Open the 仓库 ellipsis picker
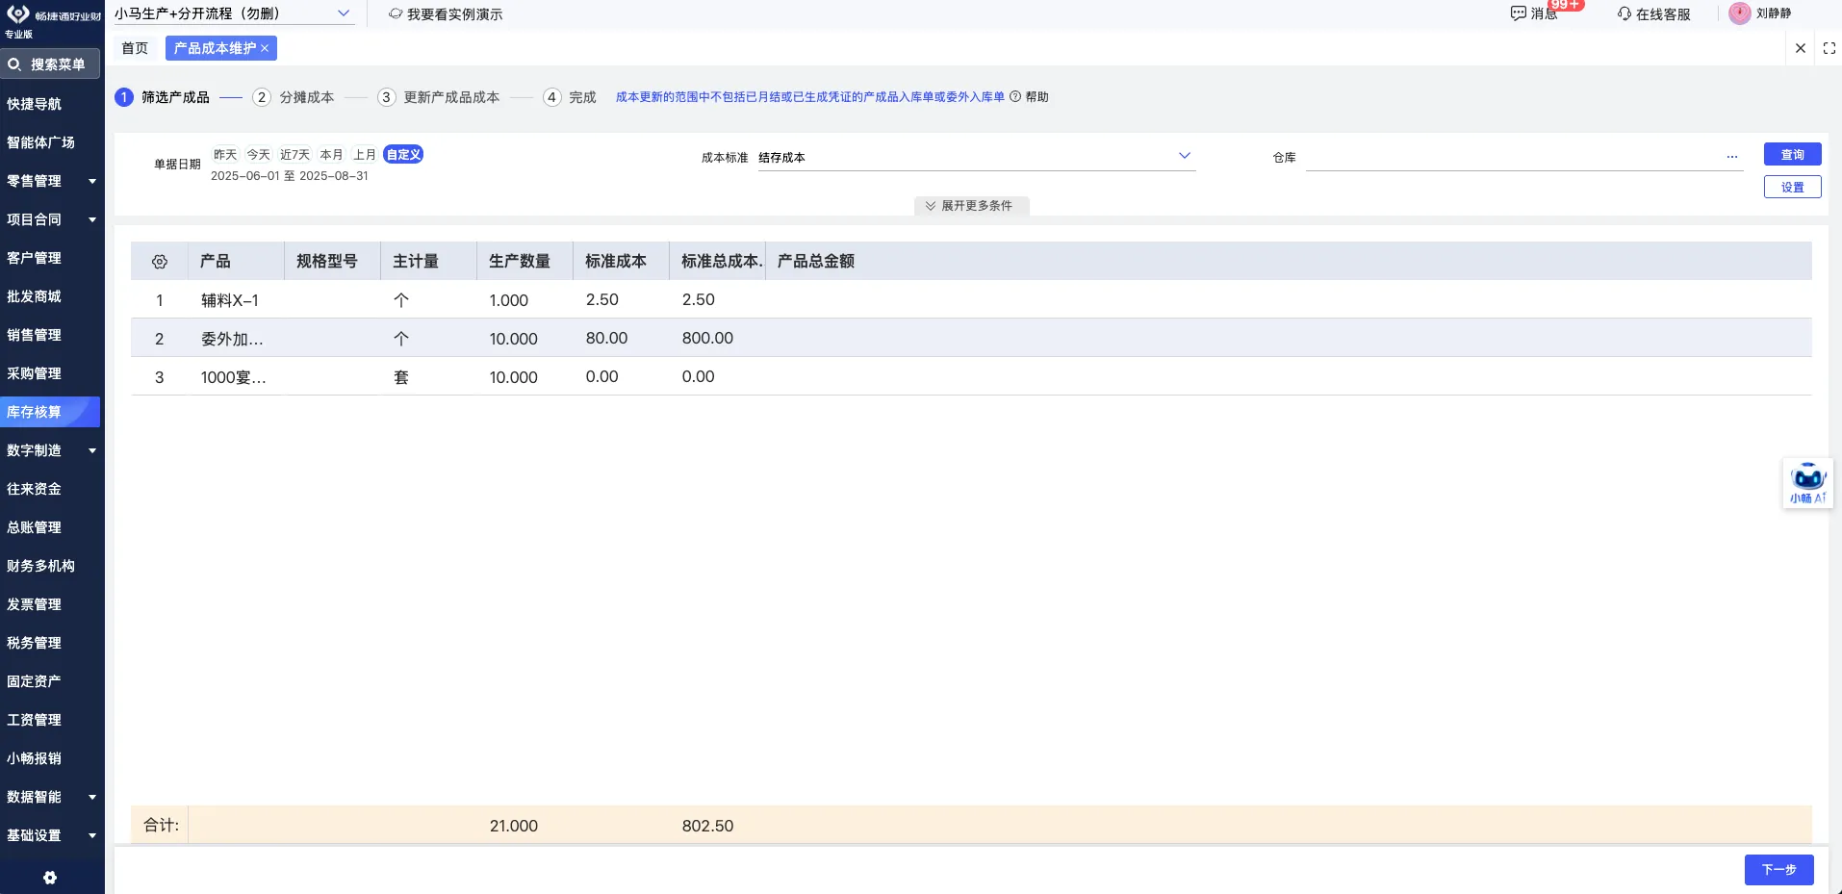 click(x=1731, y=157)
